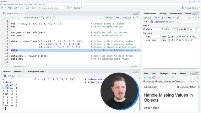Click the Help pane vertical scrollbar
201x113 pixels.
pos(199,87)
